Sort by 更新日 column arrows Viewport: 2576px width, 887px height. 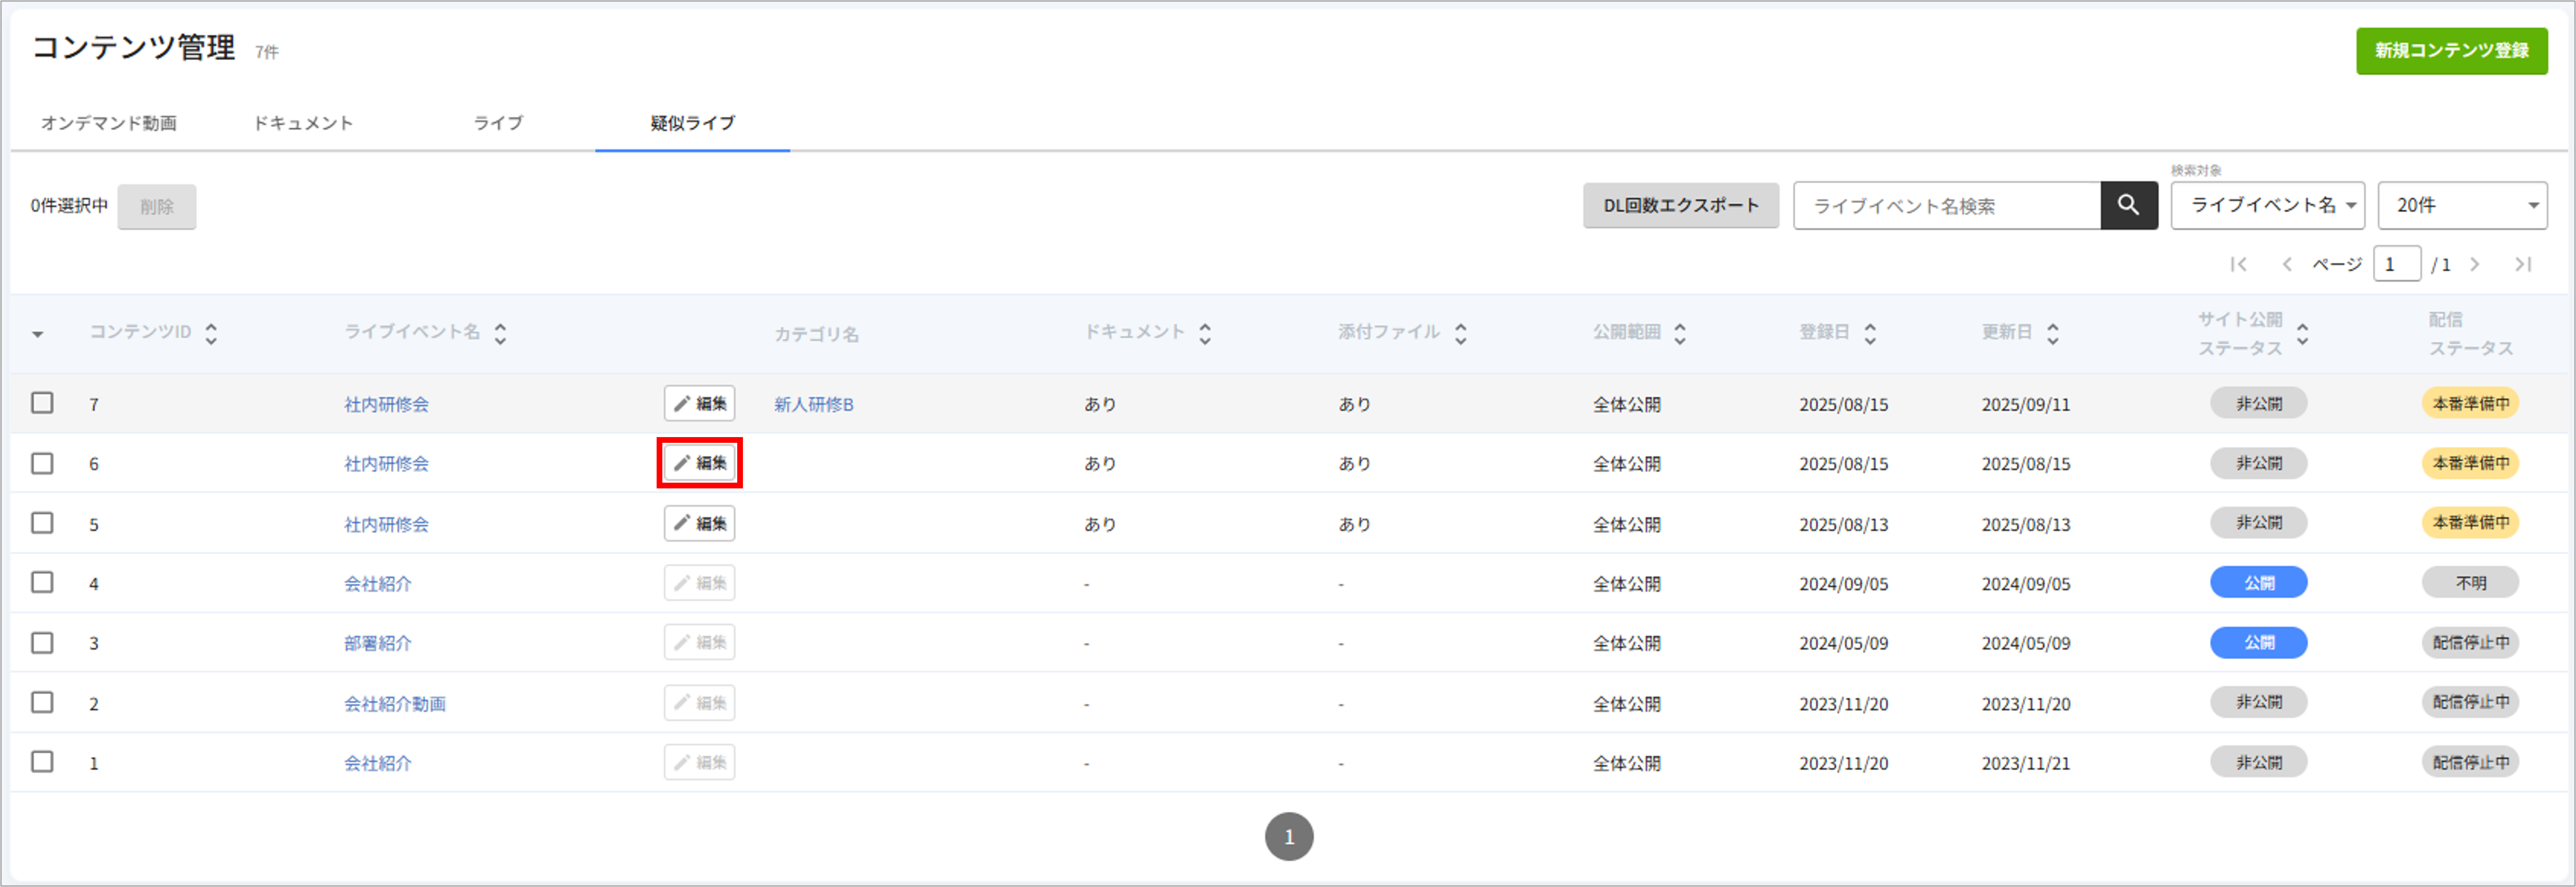[2053, 334]
